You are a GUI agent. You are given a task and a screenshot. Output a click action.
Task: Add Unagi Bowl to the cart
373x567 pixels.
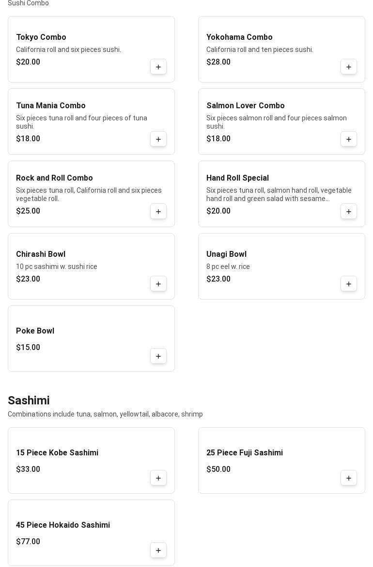pos(349,284)
